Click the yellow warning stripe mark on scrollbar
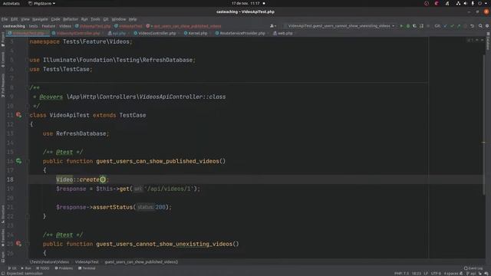Image resolution: width=491 pixels, height=276 pixels. [483, 143]
